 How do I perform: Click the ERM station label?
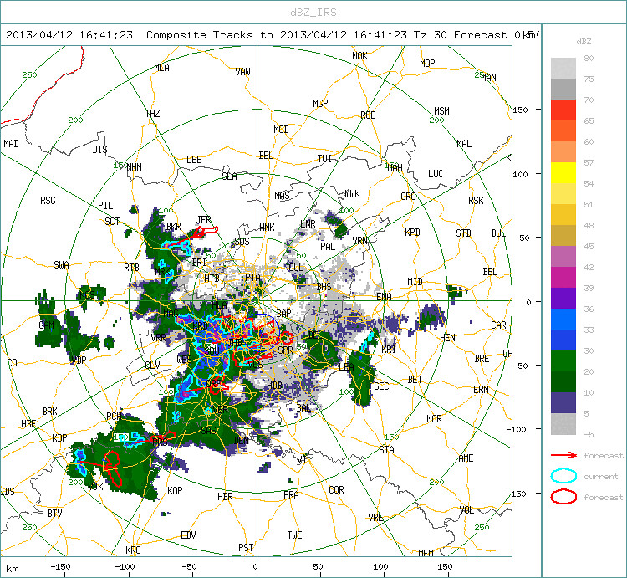pos(481,389)
